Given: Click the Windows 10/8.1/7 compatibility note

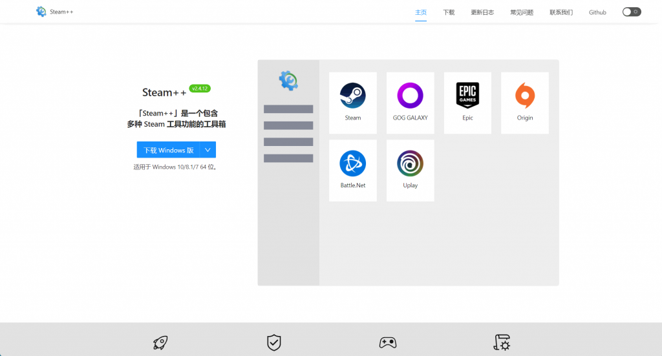Looking at the screenshot, I should (176, 167).
